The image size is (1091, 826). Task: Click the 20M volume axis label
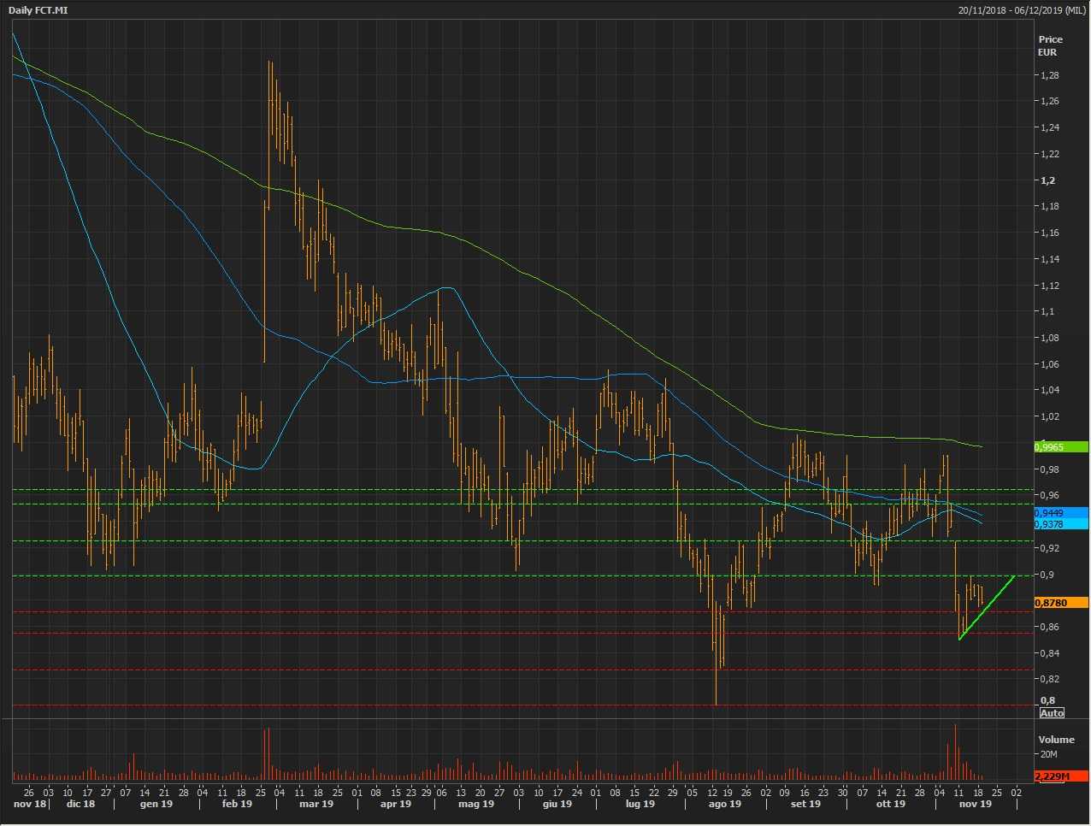tap(1049, 754)
